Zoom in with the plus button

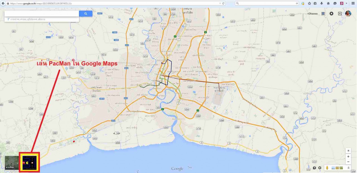point(348,157)
